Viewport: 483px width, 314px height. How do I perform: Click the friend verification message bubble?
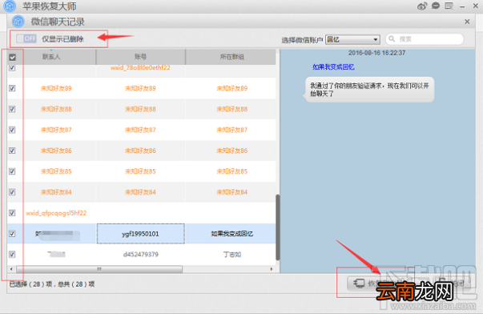point(369,90)
